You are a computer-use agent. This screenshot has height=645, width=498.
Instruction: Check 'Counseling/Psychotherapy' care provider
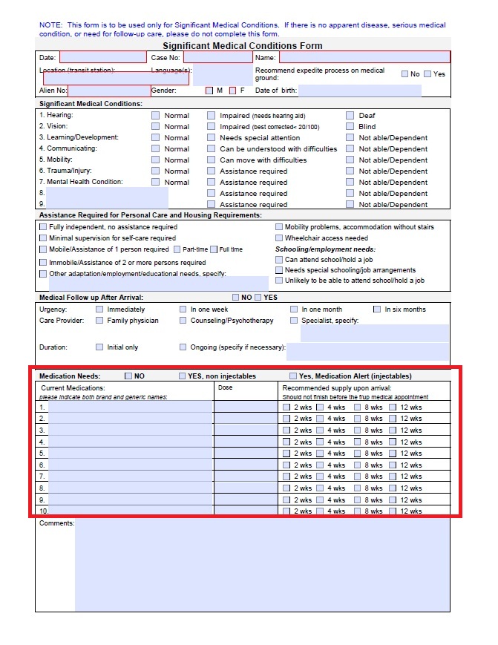pos(183,321)
